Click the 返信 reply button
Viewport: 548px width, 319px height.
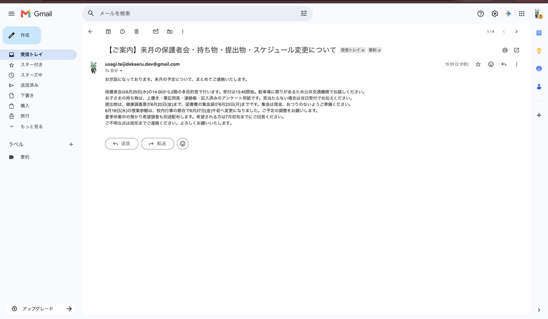point(122,144)
